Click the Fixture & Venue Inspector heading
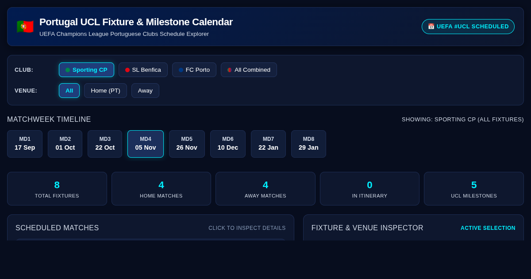This screenshot has width=531, height=279. click(367, 228)
